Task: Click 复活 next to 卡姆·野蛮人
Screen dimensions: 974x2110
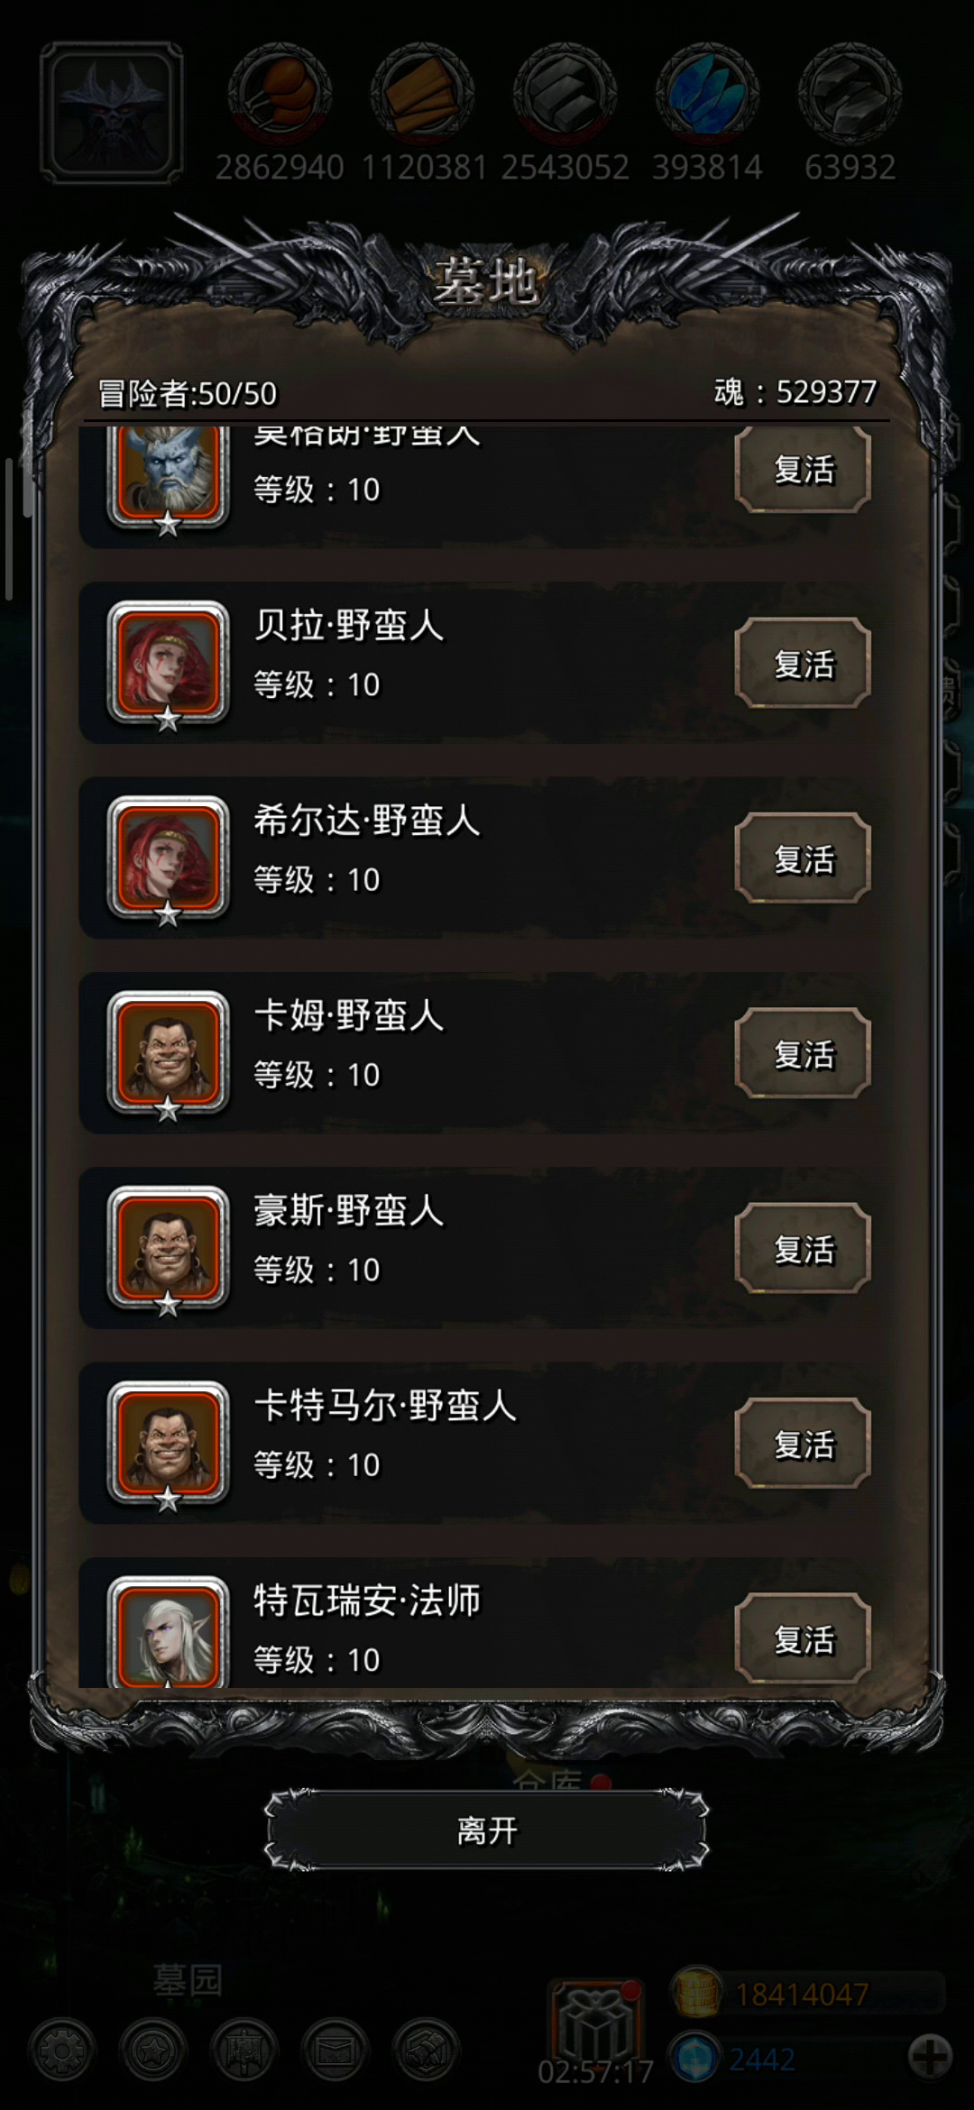Action: (803, 1052)
